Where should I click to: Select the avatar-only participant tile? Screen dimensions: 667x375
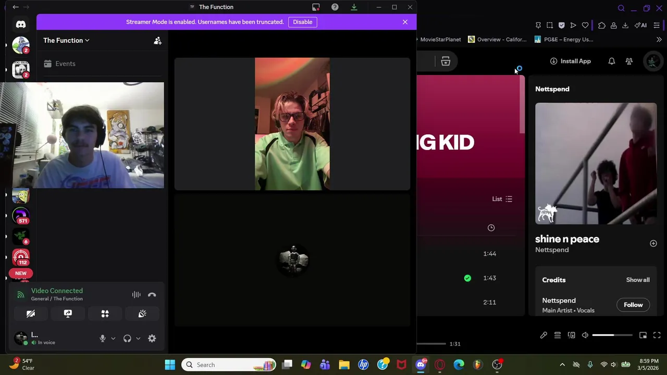tap(292, 260)
